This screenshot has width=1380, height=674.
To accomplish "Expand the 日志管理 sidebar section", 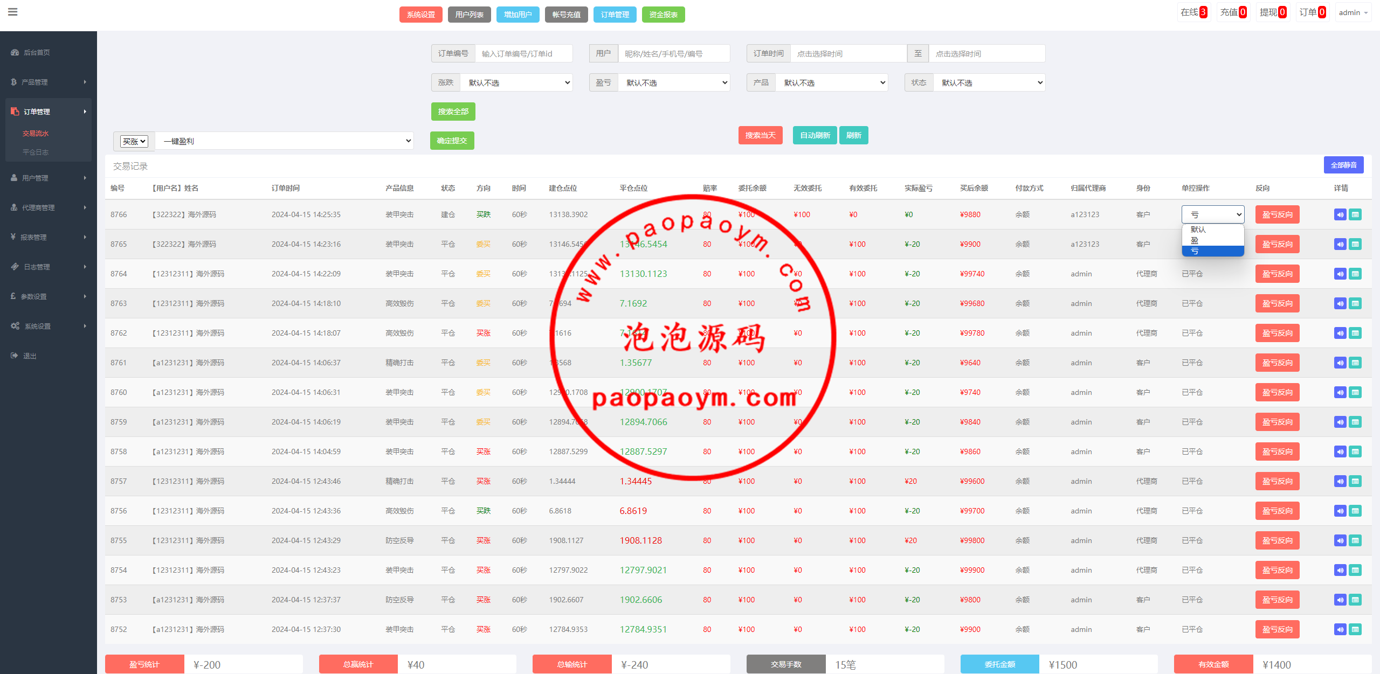I will [x=49, y=267].
